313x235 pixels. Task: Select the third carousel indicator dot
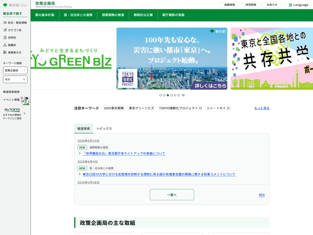click(x=168, y=95)
